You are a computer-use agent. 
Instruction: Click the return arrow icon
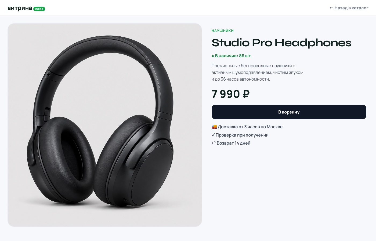[x=214, y=143]
